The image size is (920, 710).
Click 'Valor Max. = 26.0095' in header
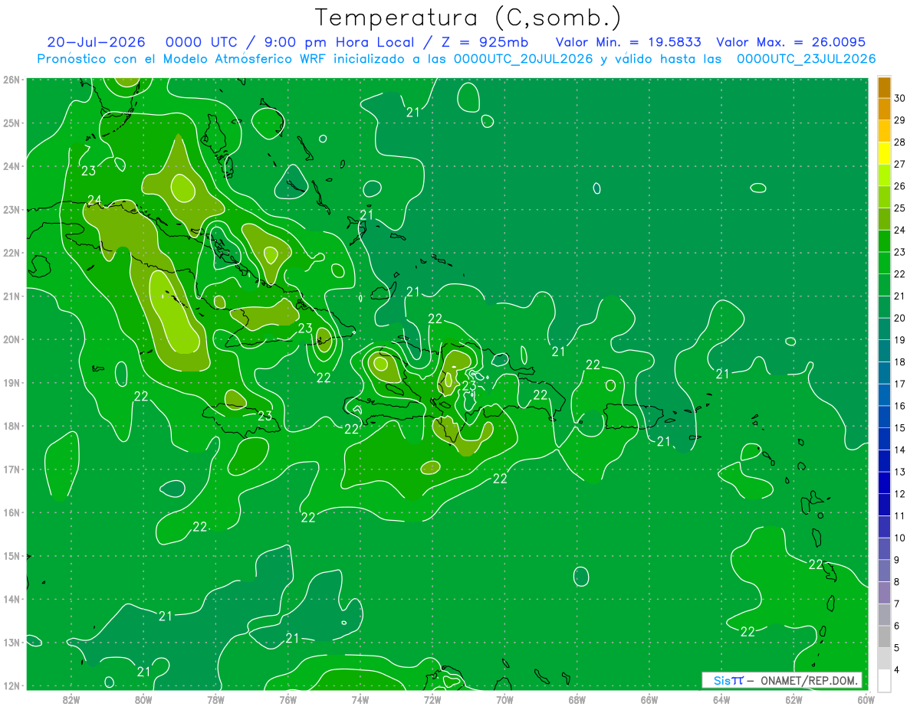(790, 42)
